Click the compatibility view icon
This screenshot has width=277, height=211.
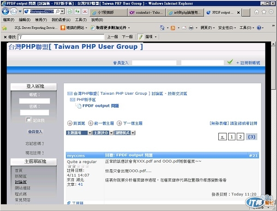click(x=70, y=11)
